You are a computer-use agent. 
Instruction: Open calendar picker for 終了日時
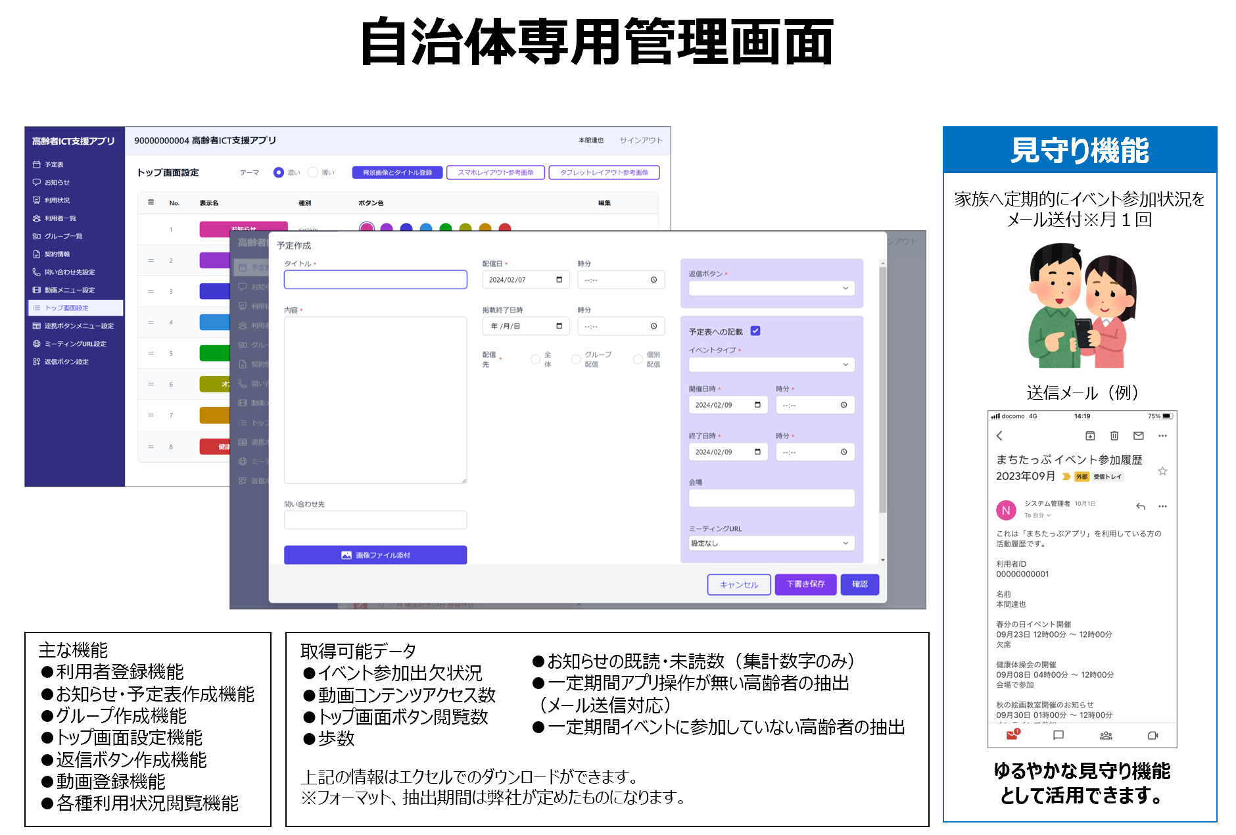(757, 452)
